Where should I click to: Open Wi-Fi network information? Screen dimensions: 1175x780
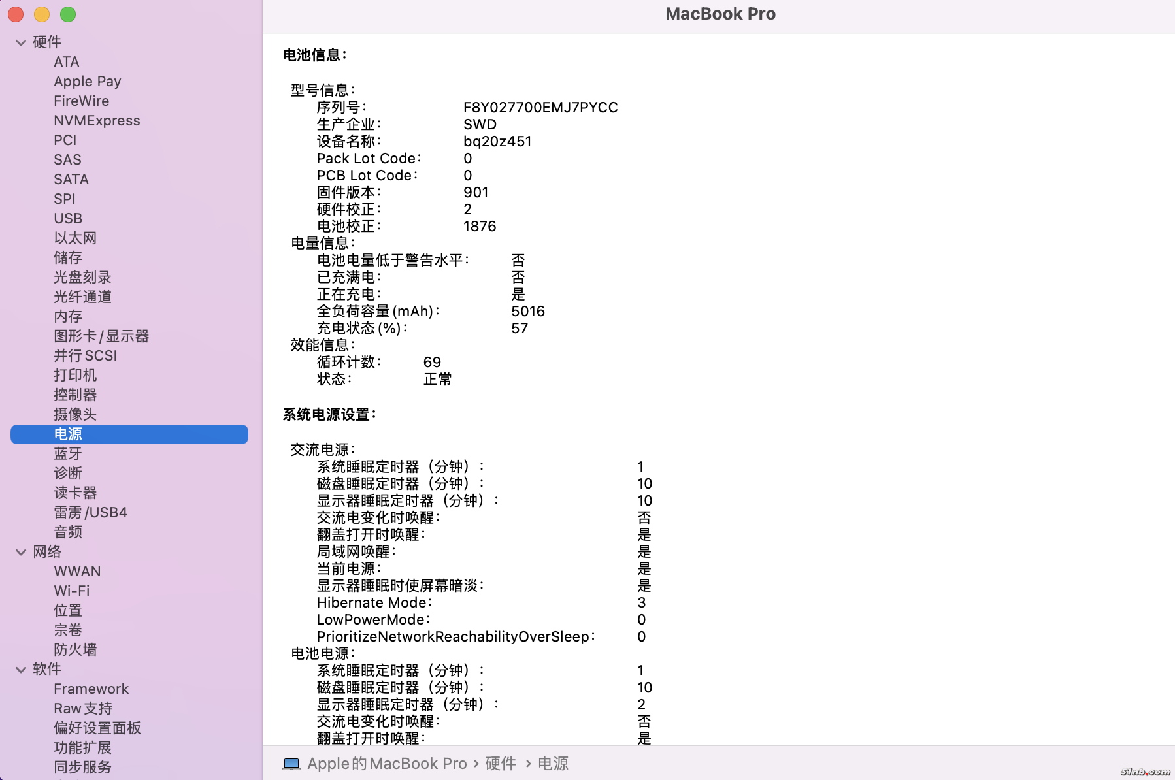tap(72, 591)
